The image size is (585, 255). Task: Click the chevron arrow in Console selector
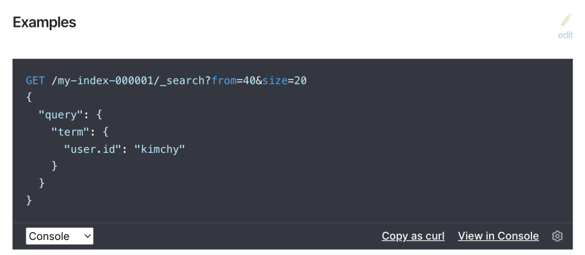(87, 236)
